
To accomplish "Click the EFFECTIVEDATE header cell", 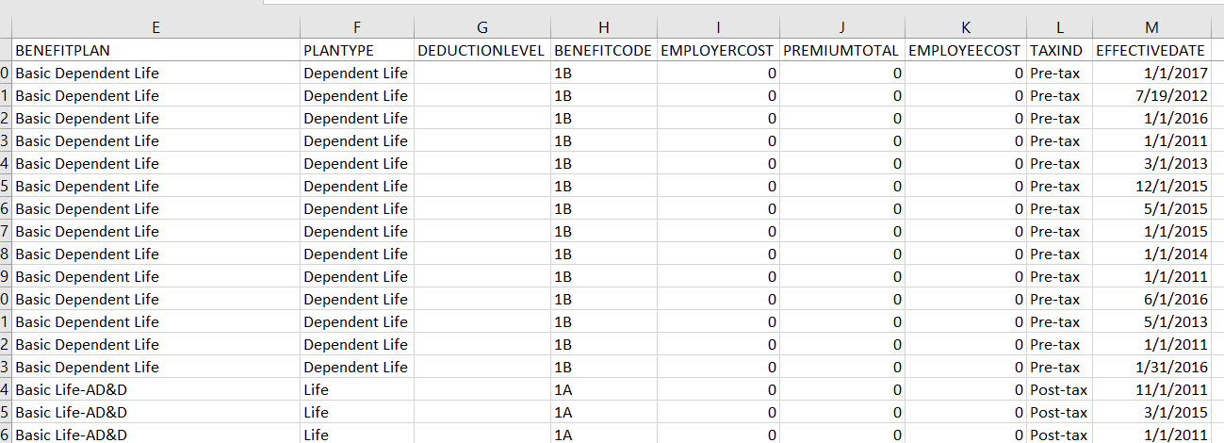I will coord(1151,50).
